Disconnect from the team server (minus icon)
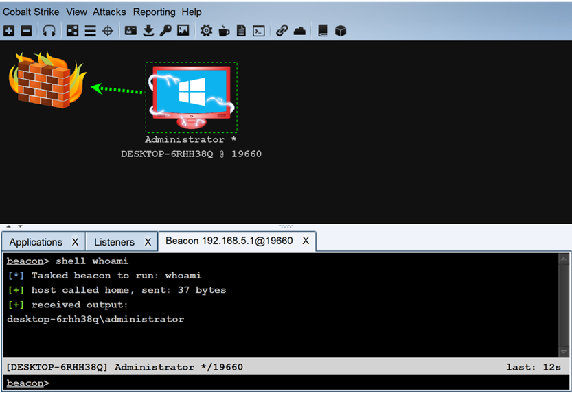This screenshot has width=572, height=393. coord(26,31)
